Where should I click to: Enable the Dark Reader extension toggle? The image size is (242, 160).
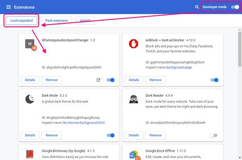point(213,135)
